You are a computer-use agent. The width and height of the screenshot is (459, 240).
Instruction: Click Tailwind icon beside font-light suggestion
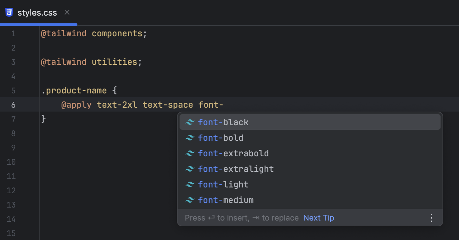point(190,185)
